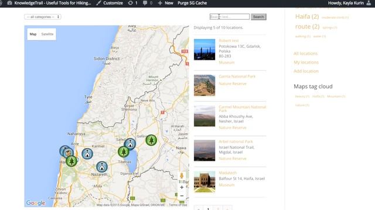
Task: Click the green tree marker beside Tiberias lake
Action: (124, 152)
